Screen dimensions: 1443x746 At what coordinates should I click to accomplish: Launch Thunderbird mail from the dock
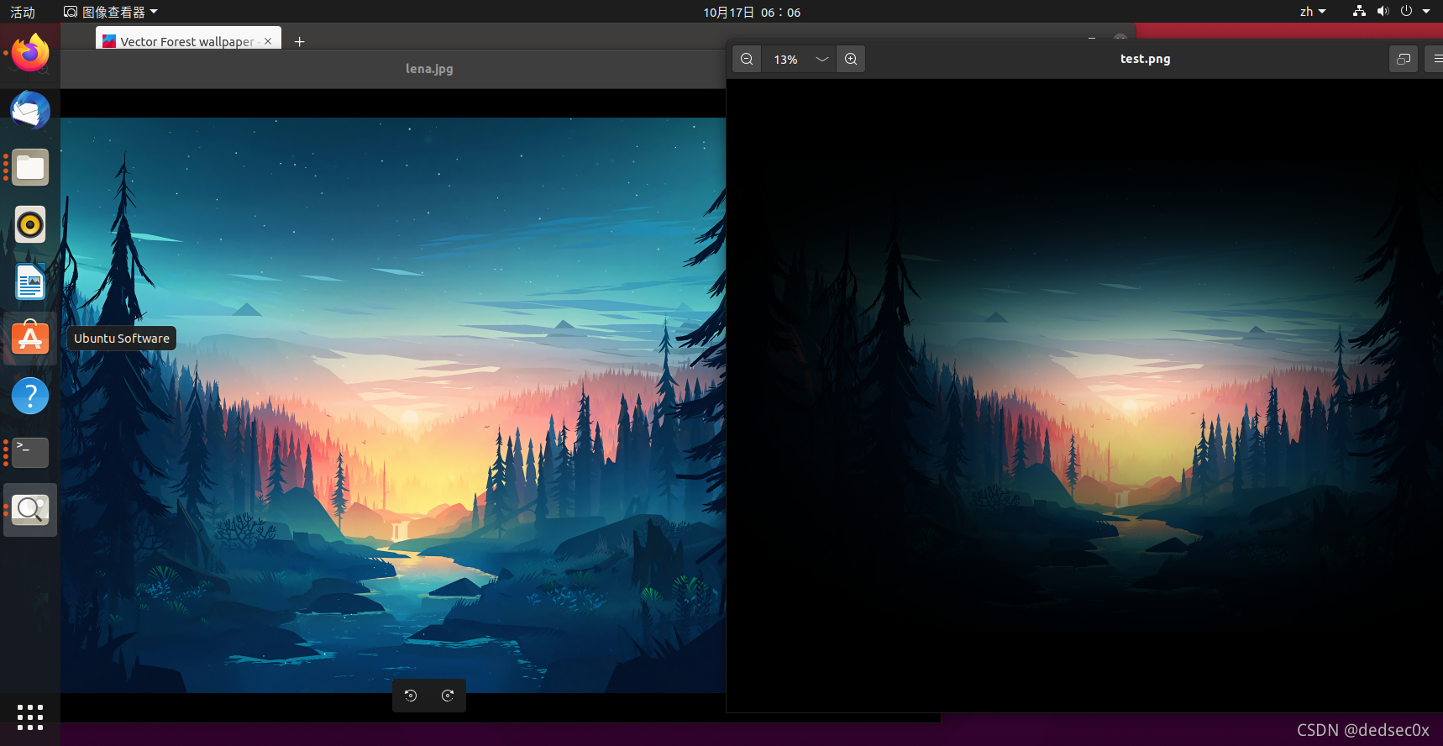[x=30, y=110]
